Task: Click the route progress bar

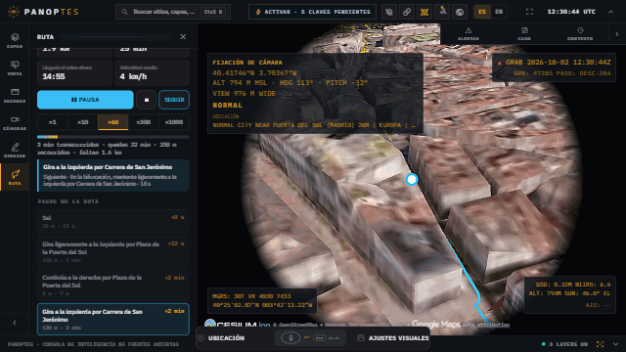Action: coord(113,137)
